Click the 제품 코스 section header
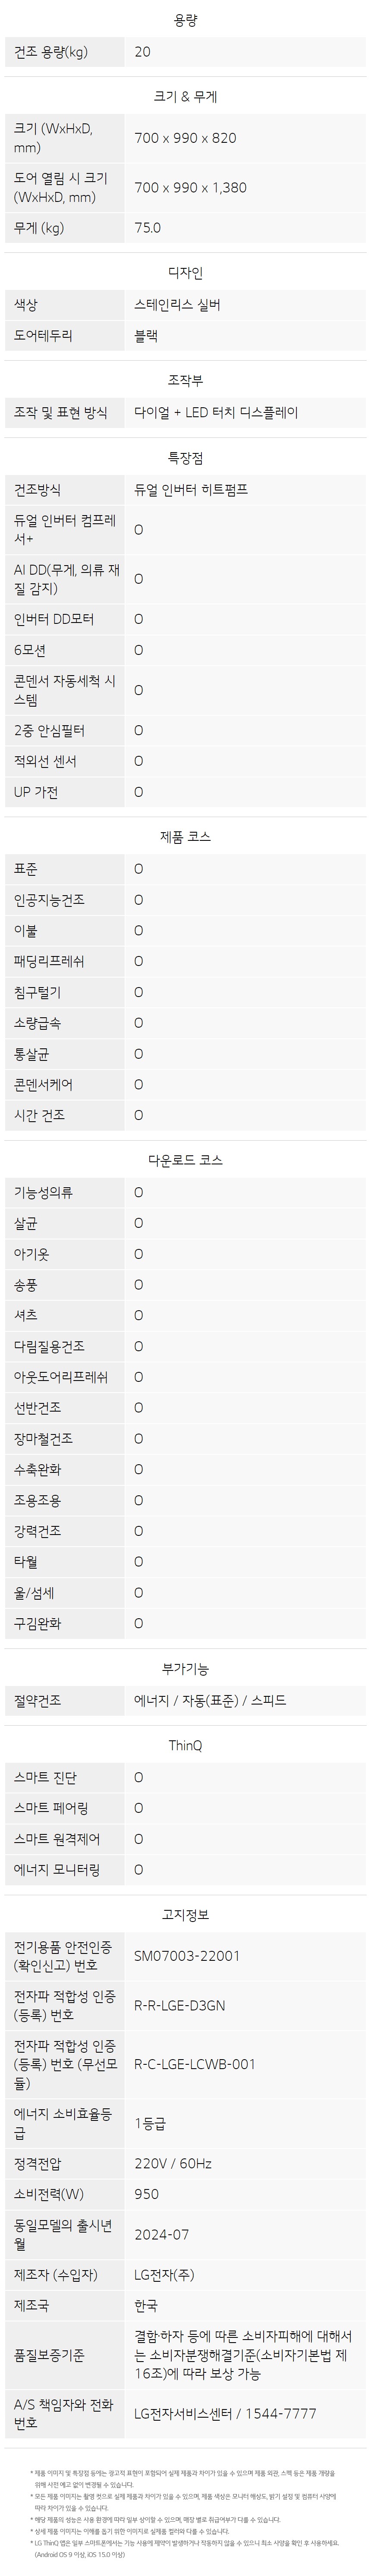The width and height of the screenshot is (371, 2576). click(185, 837)
